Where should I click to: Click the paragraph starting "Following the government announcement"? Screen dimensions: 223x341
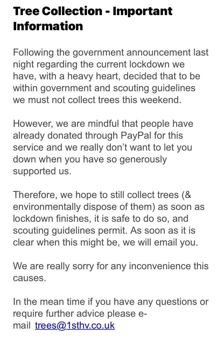(x=111, y=76)
